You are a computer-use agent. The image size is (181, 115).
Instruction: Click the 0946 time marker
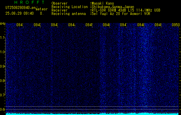106,25
